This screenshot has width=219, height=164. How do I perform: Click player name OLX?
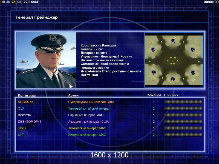[21, 109]
